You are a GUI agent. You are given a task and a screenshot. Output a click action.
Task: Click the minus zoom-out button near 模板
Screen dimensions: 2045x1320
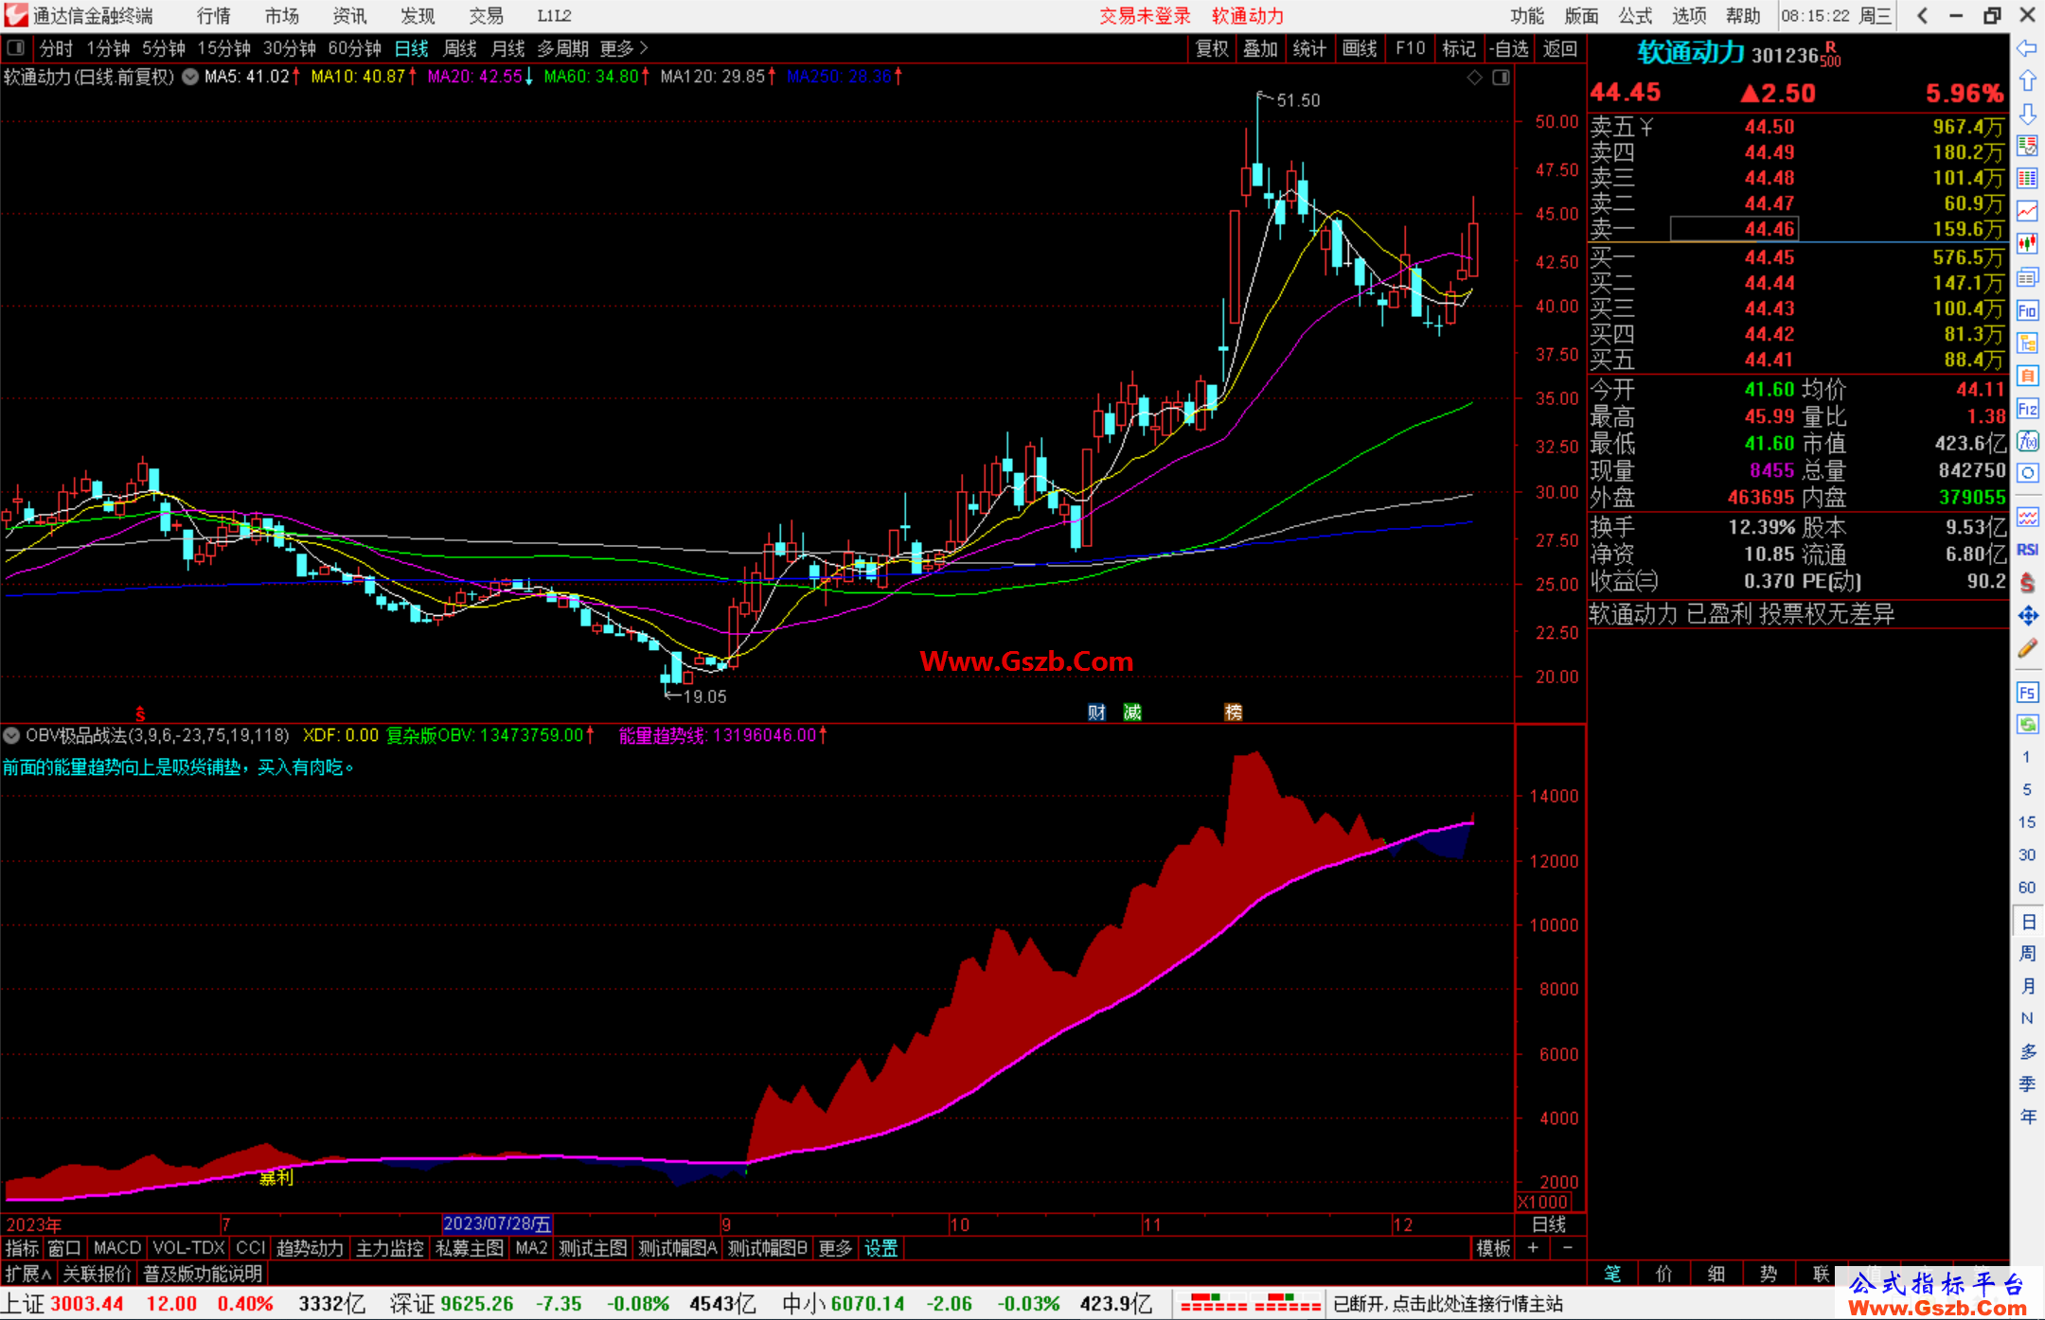[1567, 1248]
